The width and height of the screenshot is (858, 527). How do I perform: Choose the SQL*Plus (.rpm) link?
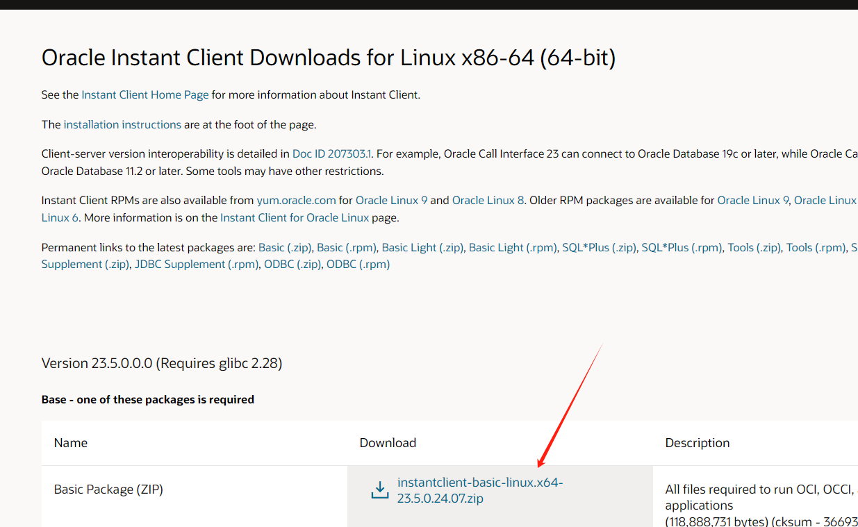click(x=682, y=247)
